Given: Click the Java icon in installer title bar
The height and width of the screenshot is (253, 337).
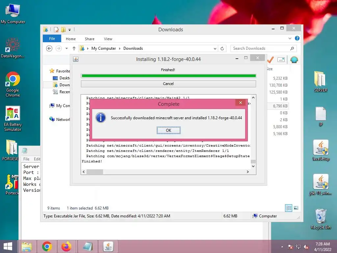Looking at the screenshot, I should click(x=76, y=59).
